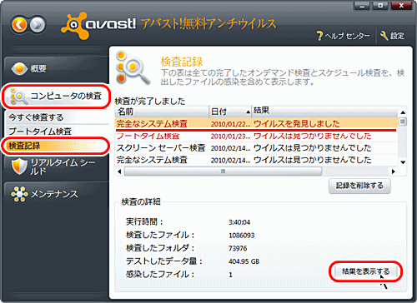Select the red ブートタイム検査 log row

click(x=257, y=136)
